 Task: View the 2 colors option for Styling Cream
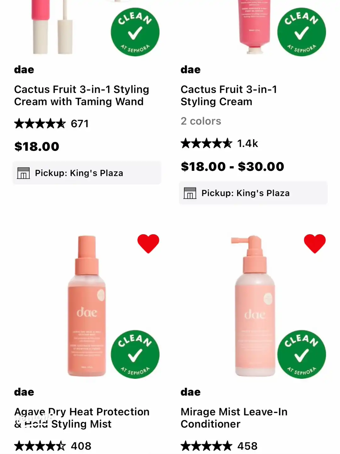pos(201,121)
